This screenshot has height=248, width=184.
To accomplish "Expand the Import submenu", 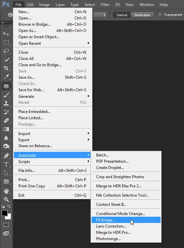I will 52,133.
